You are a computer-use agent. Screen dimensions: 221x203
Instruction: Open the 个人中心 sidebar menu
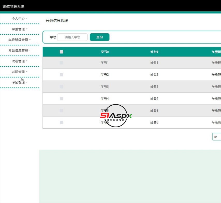(x=19, y=18)
